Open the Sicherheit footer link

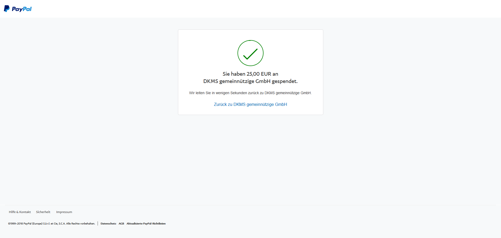[x=43, y=212]
